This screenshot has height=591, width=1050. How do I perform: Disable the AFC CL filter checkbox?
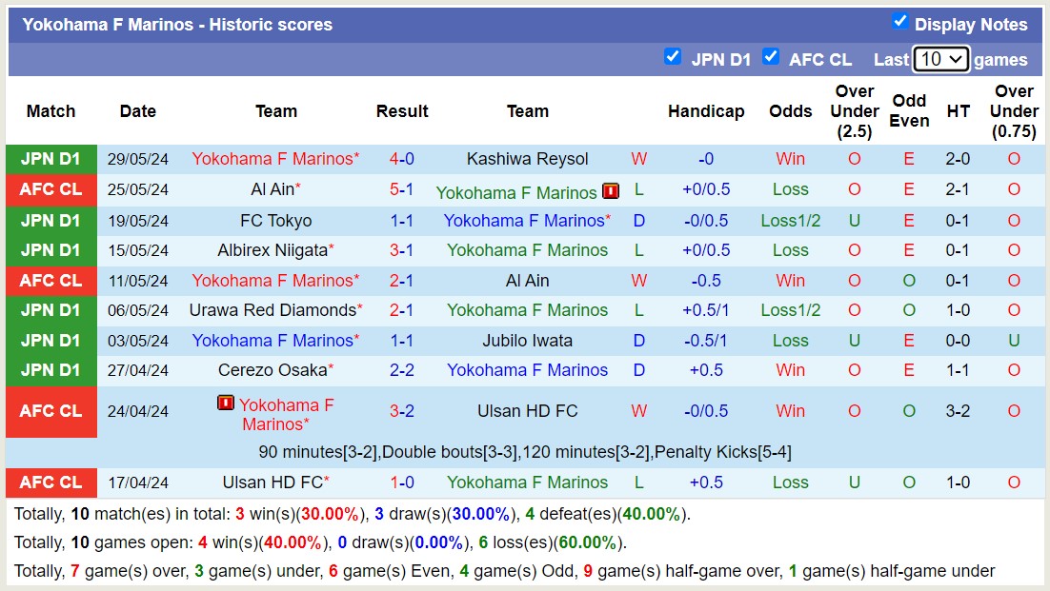pyautogui.click(x=771, y=57)
